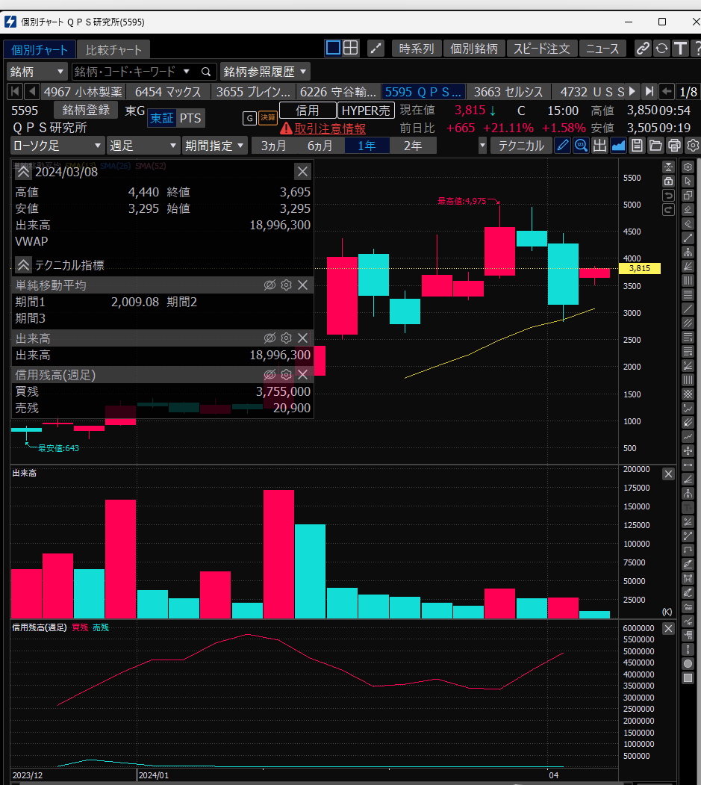Screen dimensions: 701x785
Task: Click the magnifier search icon in symbol field
Action: pyautogui.click(x=206, y=72)
